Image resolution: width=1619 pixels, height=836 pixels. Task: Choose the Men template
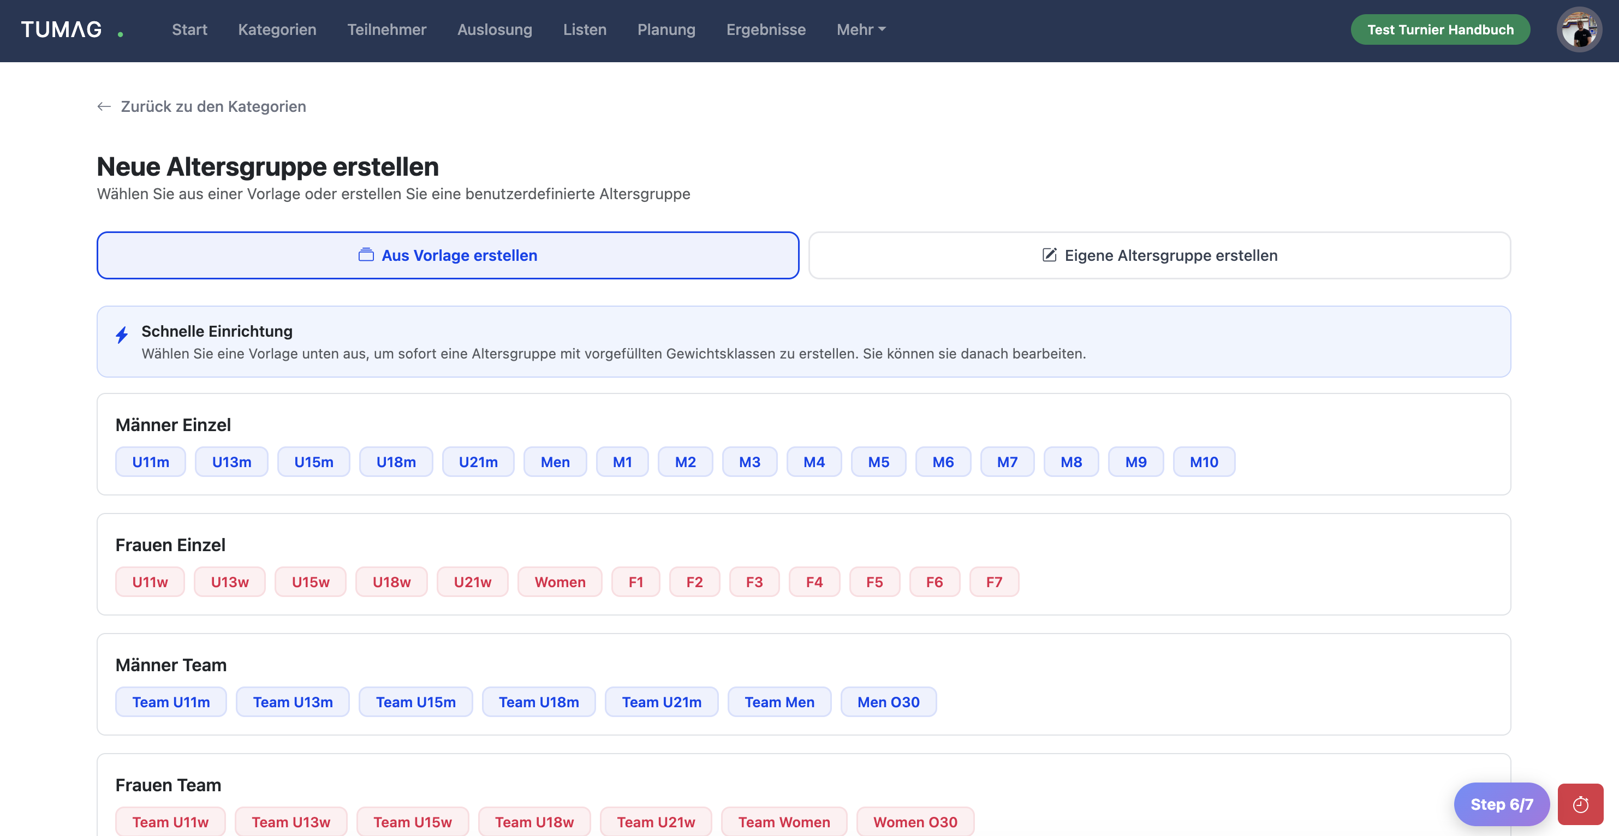coord(555,462)
